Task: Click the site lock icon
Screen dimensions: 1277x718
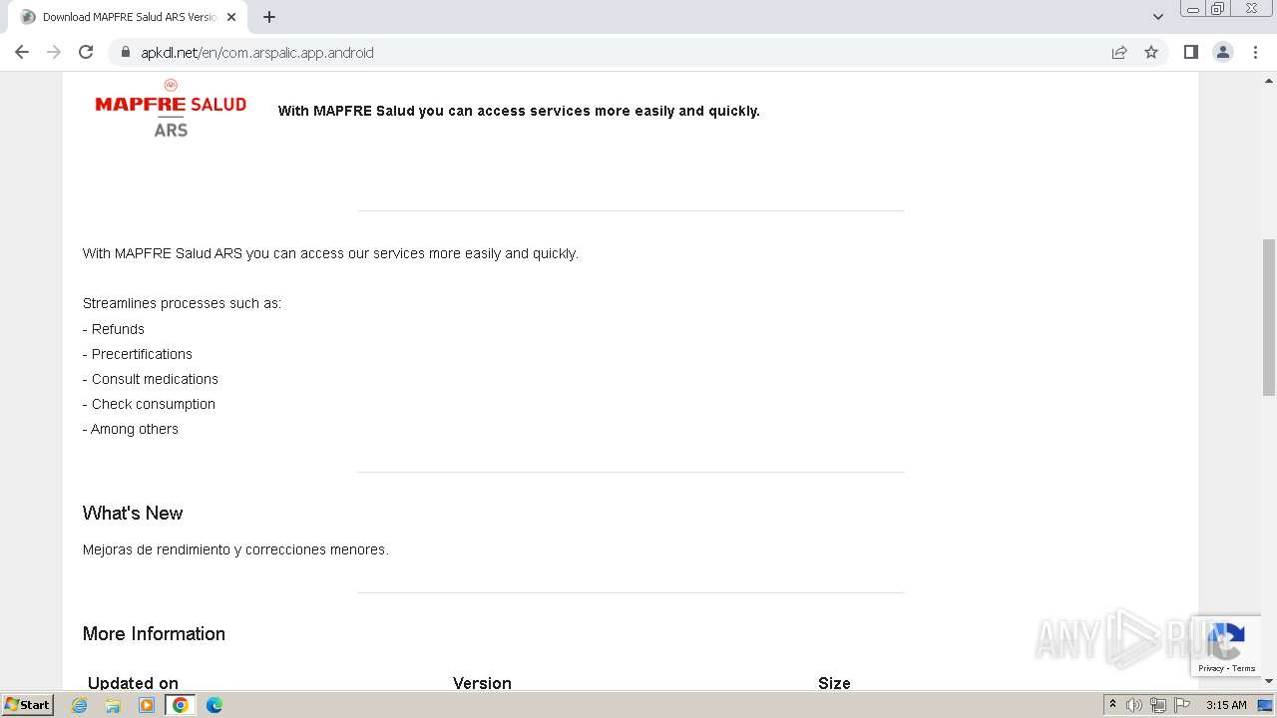Action: click(x=125, y=52)
